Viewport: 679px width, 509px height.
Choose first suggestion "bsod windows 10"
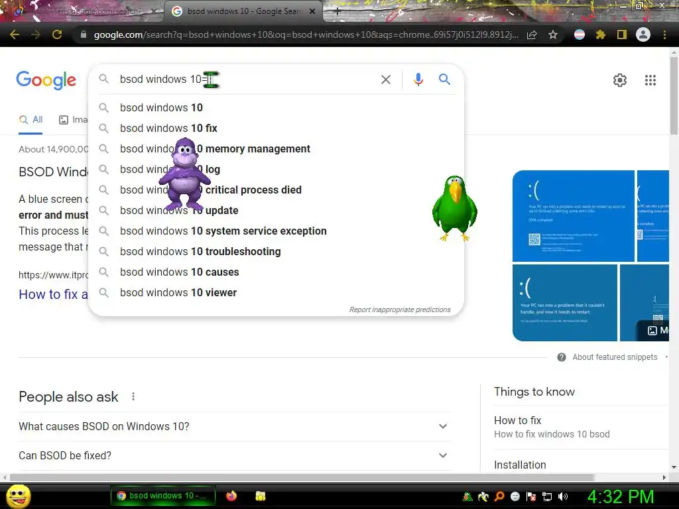click(277, 108)
